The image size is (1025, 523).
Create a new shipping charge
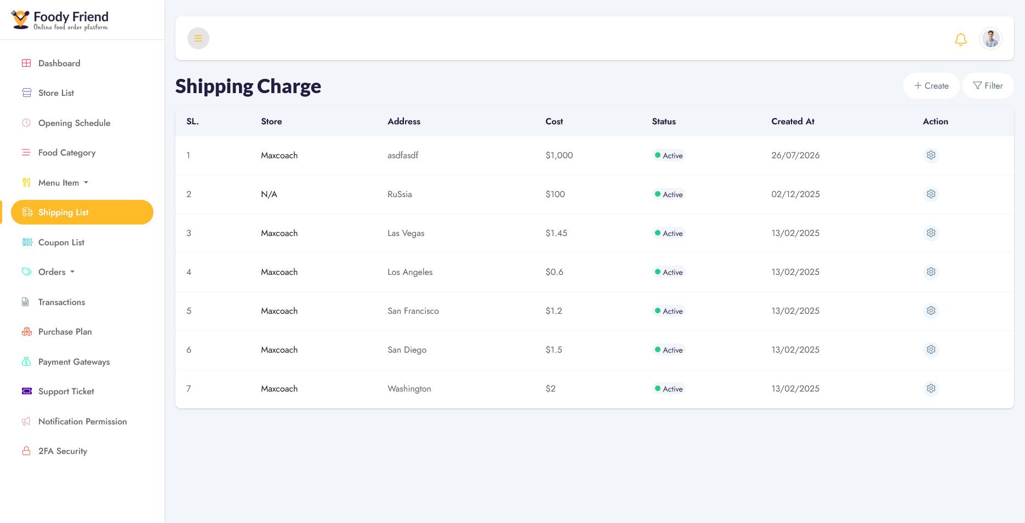[931, 86]
